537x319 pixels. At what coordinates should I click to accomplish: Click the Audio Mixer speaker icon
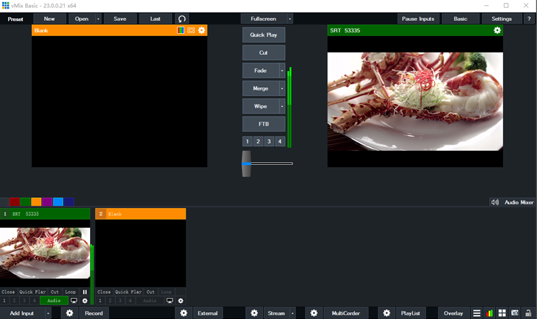pyautogui.click(x=495, y=202)
